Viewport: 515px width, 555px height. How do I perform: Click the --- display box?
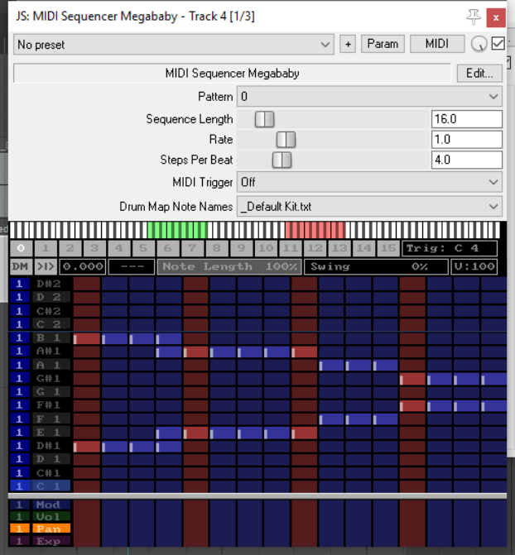pyautogui.click(x=132, y=266)
